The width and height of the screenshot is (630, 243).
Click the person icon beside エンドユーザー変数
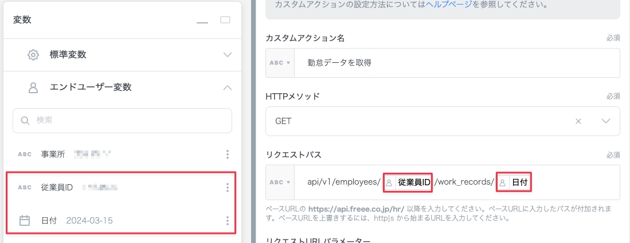33,87
